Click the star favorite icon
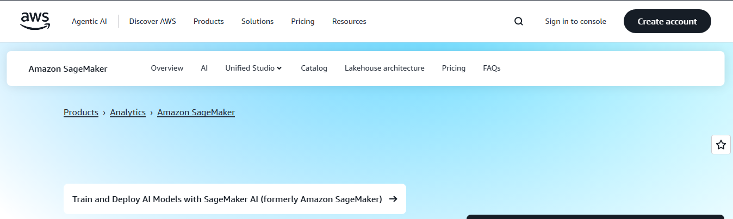The width and height of the screenshot is (733, 219). pyautogui.click(x=721, y=145)
